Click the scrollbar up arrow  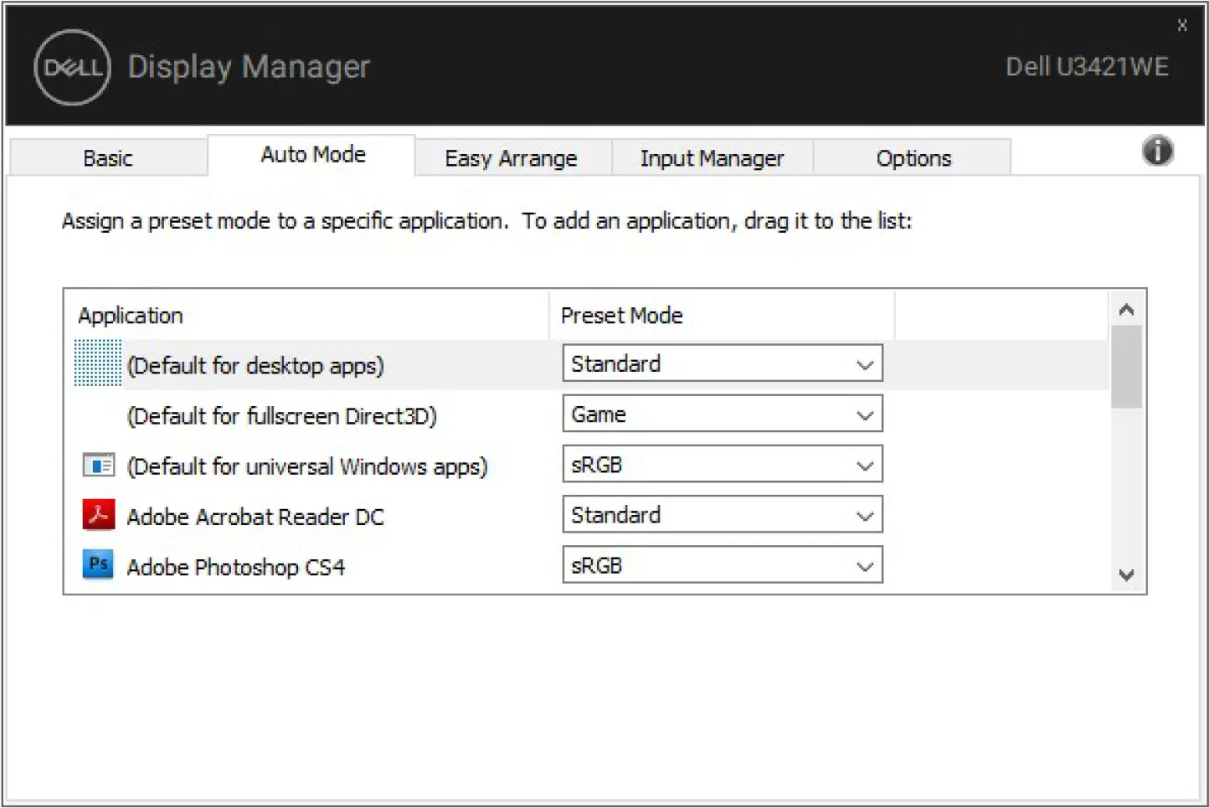pyautogui.click(x=1126, y=308)
